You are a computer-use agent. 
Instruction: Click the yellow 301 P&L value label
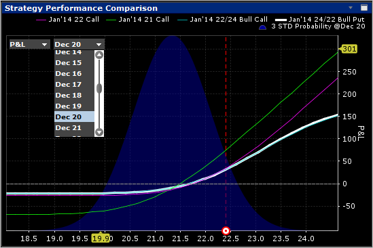[x=349, y=49]
